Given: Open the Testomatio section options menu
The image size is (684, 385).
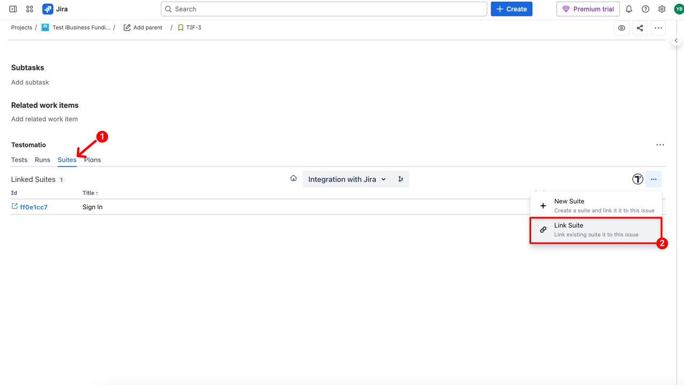Looking at the screenshot, I should 660,144.
